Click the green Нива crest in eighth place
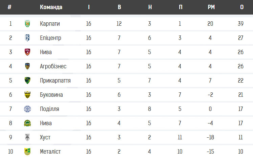Image resolution: width=253 pixels, height=158 pixels. click(27, 123)
